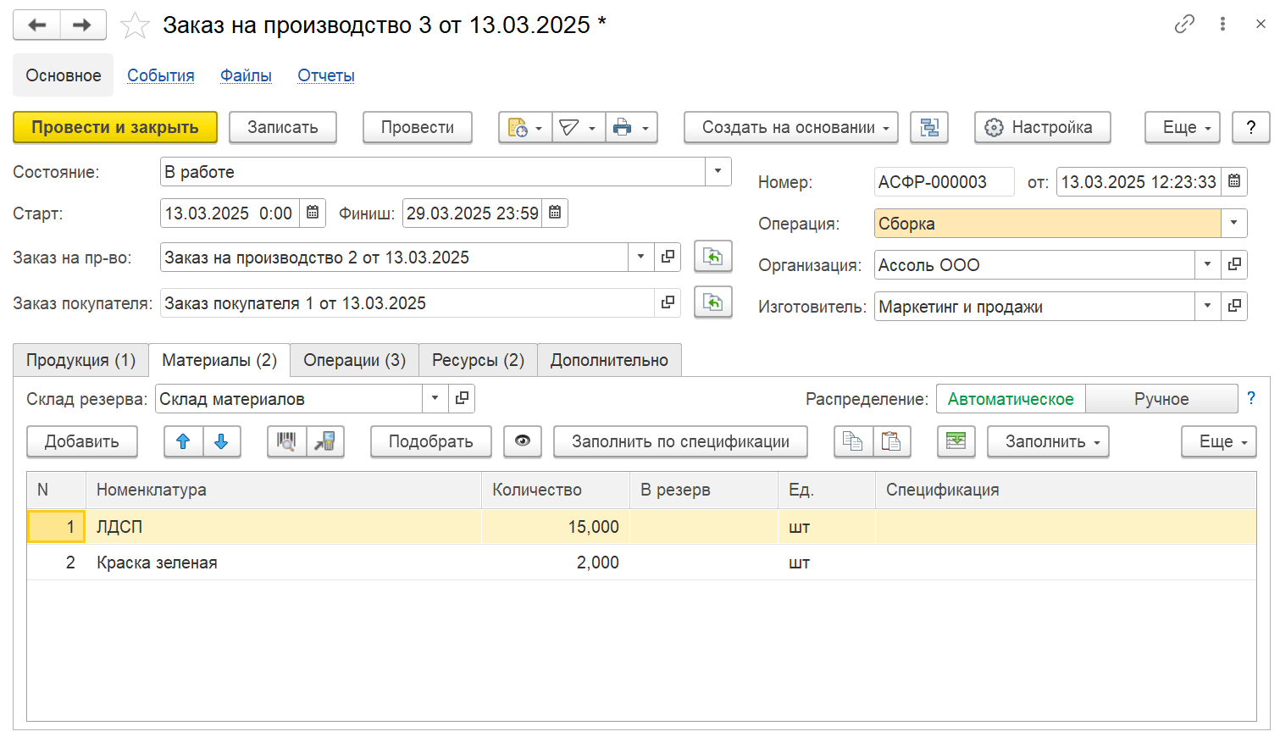The image size is (1280, 737).
Task: Expand the Склад резерва dropdown
Action: pyautogui.click(x=435, y=399)
